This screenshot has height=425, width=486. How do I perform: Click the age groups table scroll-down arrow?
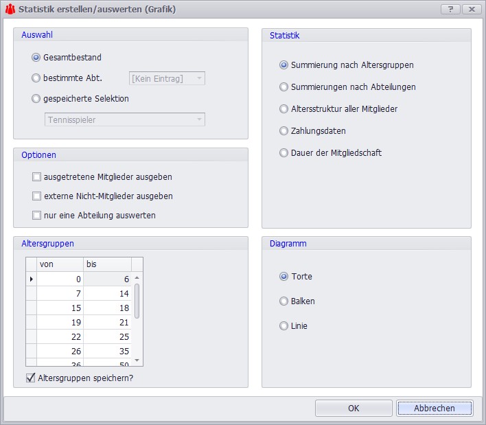point(137,360)
